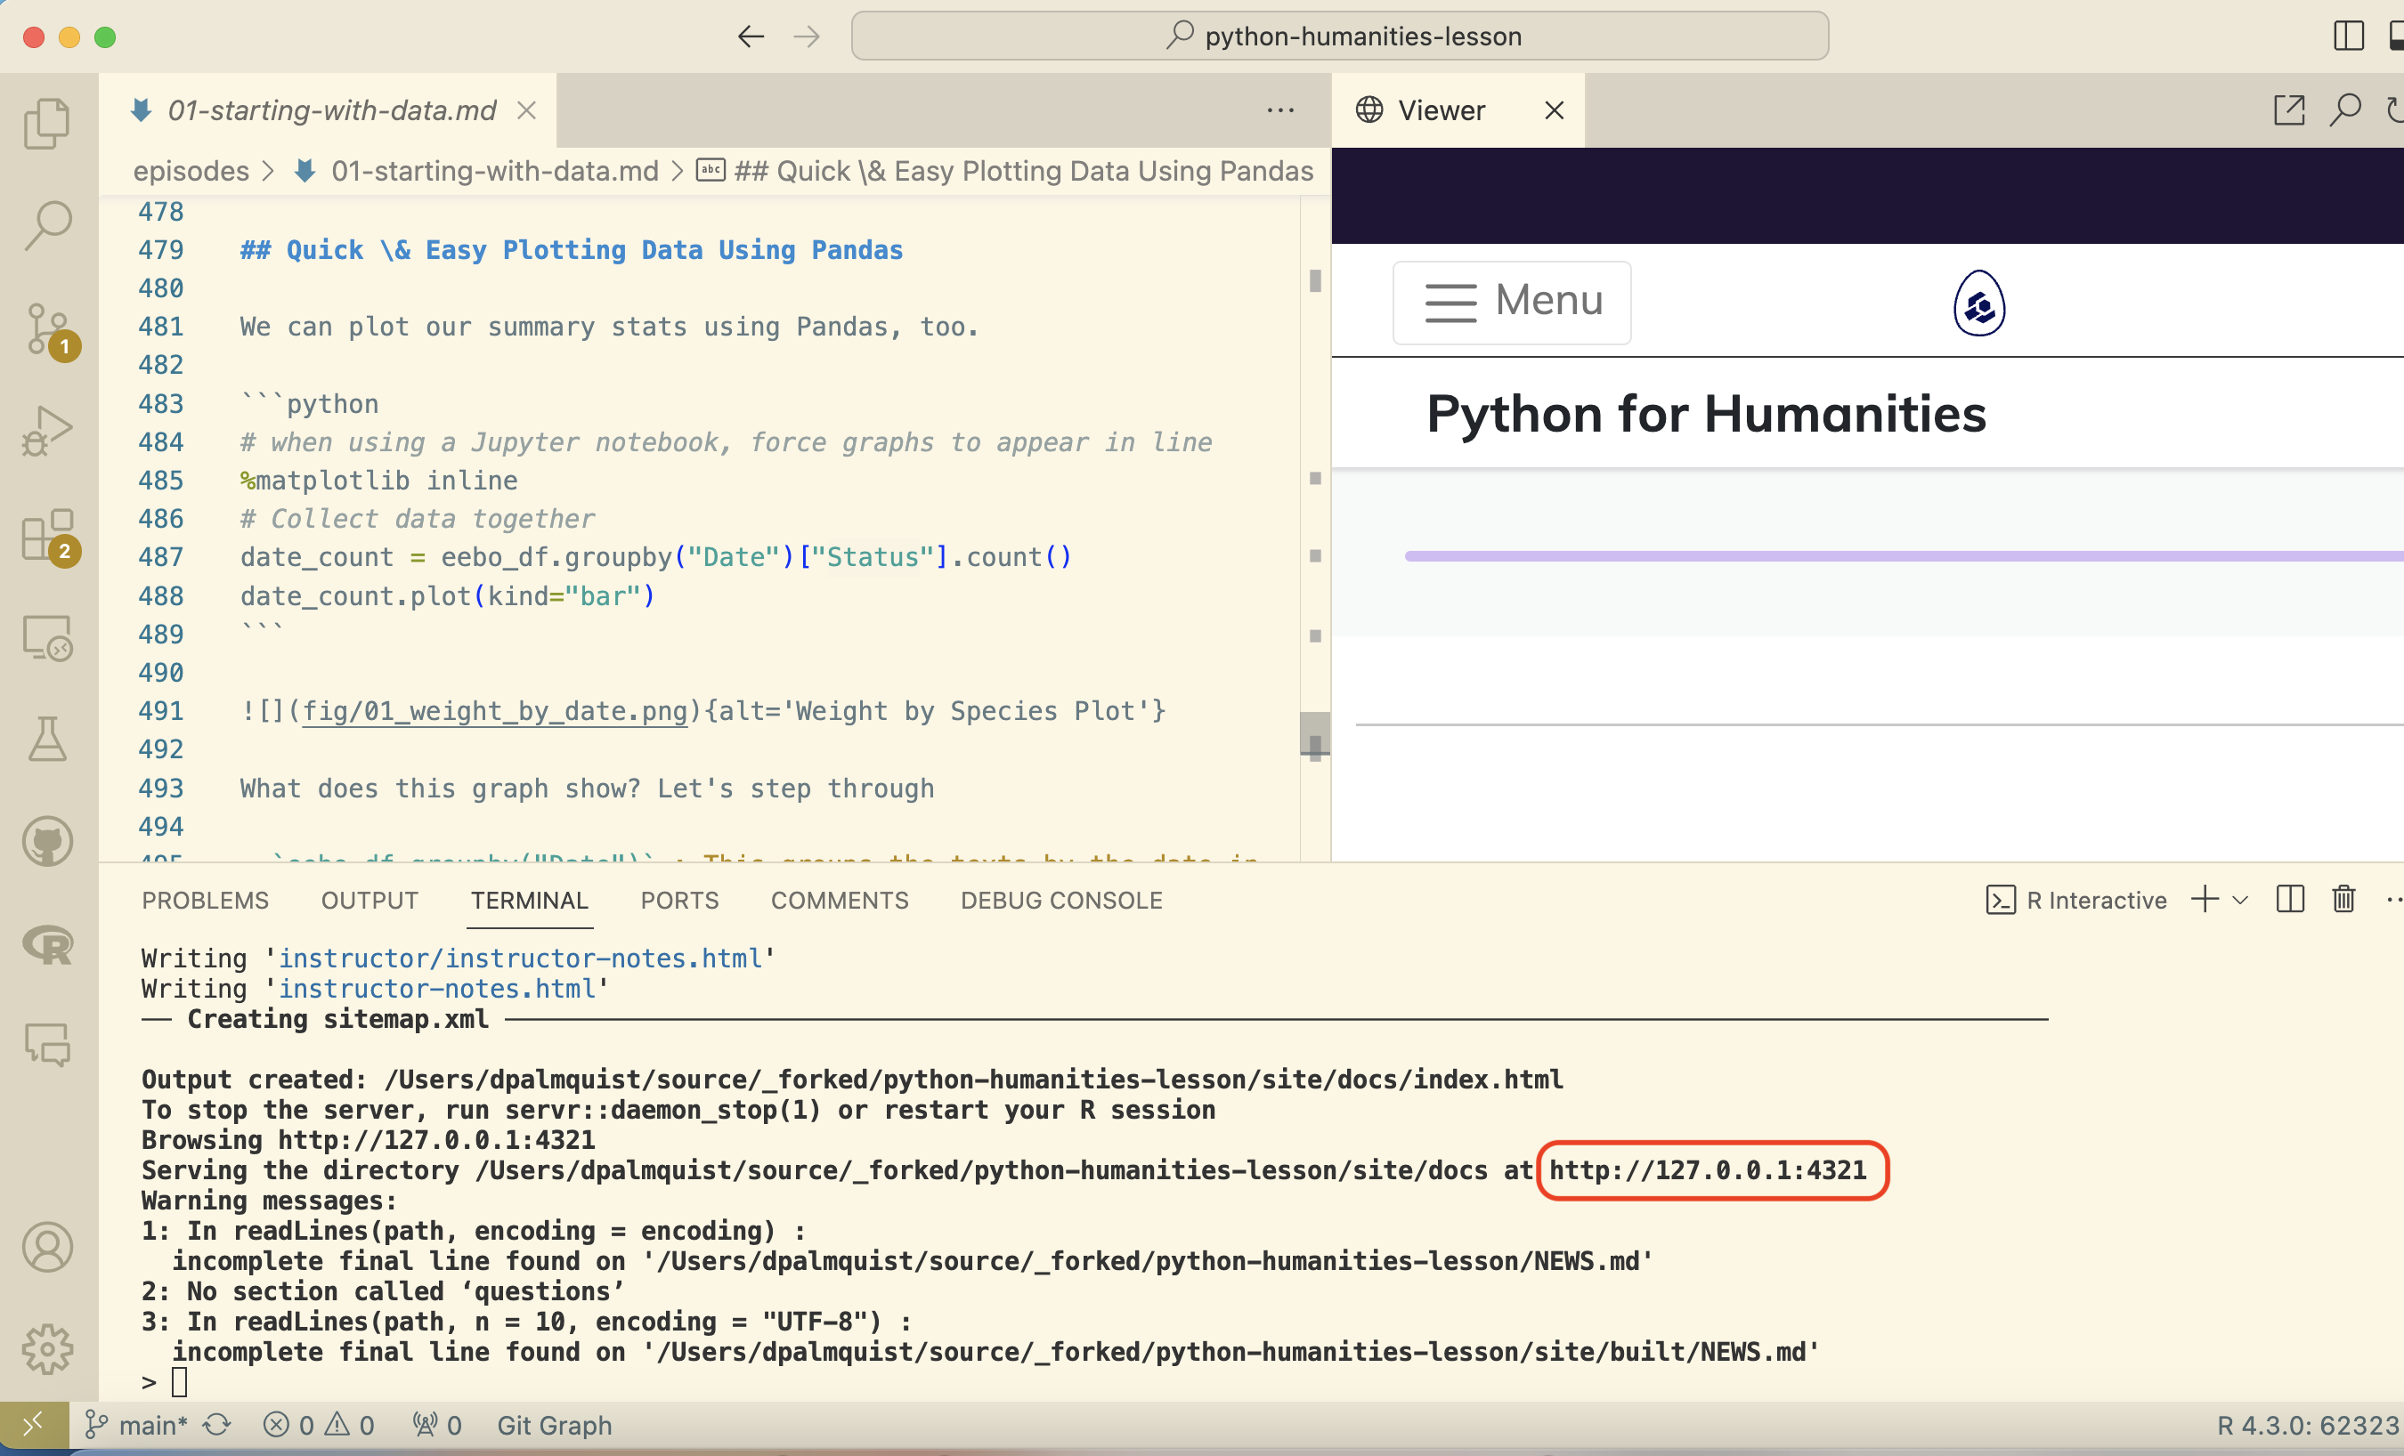Click the python-humanities-lesson command center search
This screenshot has height=1456, width=2404.
pos(1340,36)
